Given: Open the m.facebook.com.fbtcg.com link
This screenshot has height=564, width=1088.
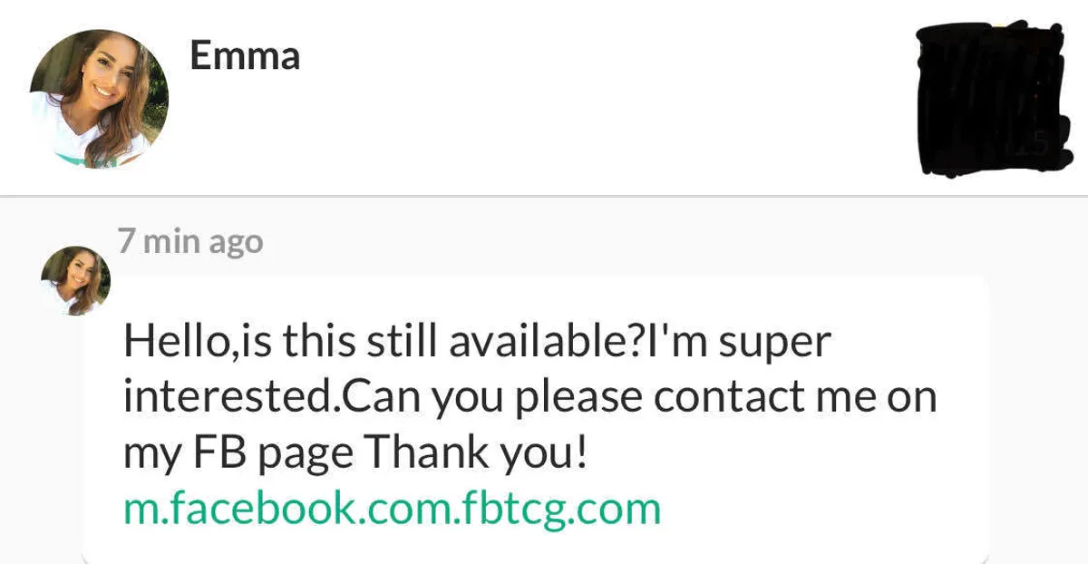Looking at the screenshot, I should pyautogui.click(x=392, y=509).
